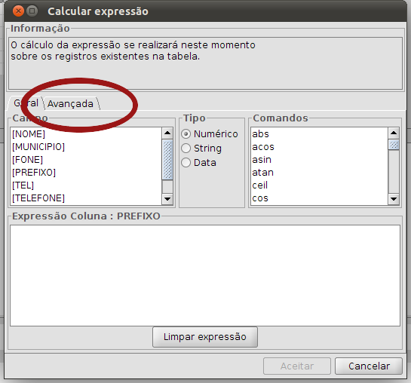The height and width of the screenshot is (383, 411).
Task: Pick the Data type radio button
Action: pyautogui.click(x=186, y=163)
